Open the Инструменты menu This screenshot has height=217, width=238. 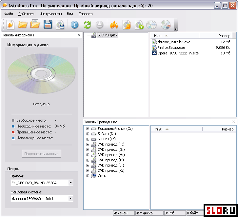[x=50, y=14]
